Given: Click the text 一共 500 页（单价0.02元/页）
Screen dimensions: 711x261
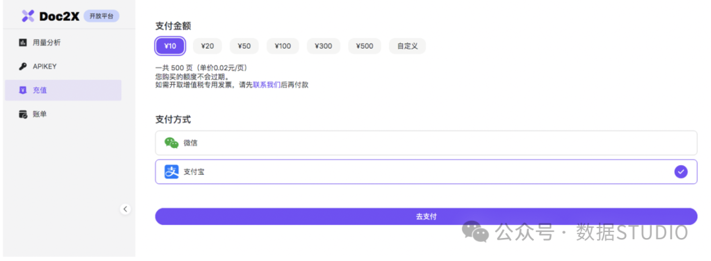Looking at the screenshot, I should click(x=202, y=68).
